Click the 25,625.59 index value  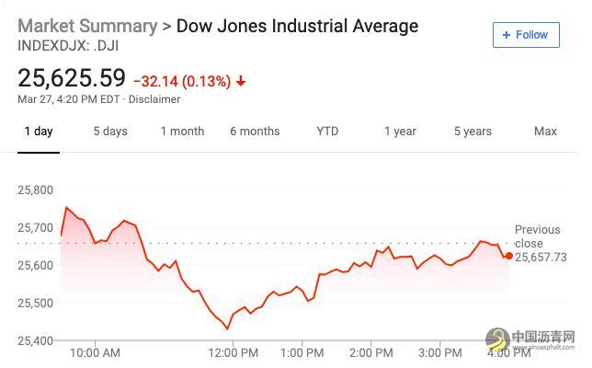(x=72, y=78)
